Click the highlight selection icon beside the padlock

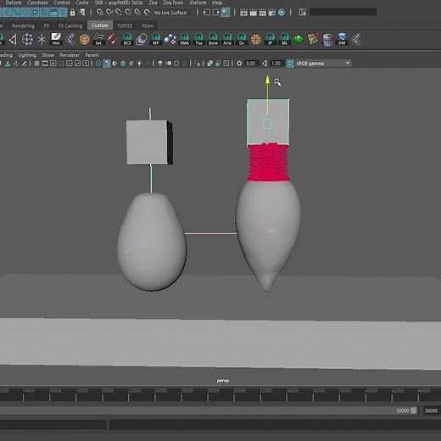point(82,12)
